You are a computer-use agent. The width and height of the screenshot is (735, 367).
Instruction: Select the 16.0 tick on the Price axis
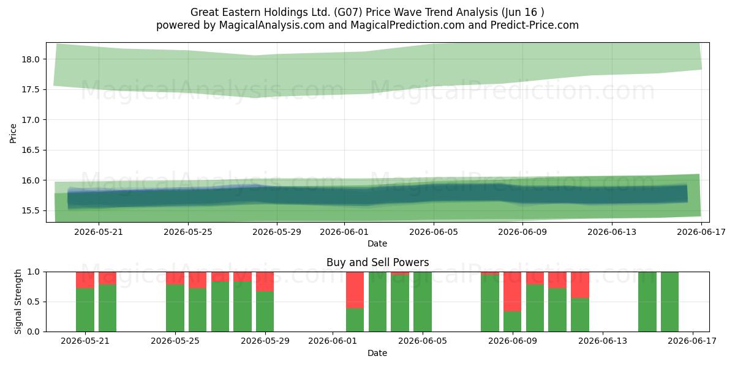click(31, 180)
